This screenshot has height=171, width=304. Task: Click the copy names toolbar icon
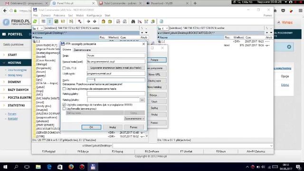[x=153, y=21]
